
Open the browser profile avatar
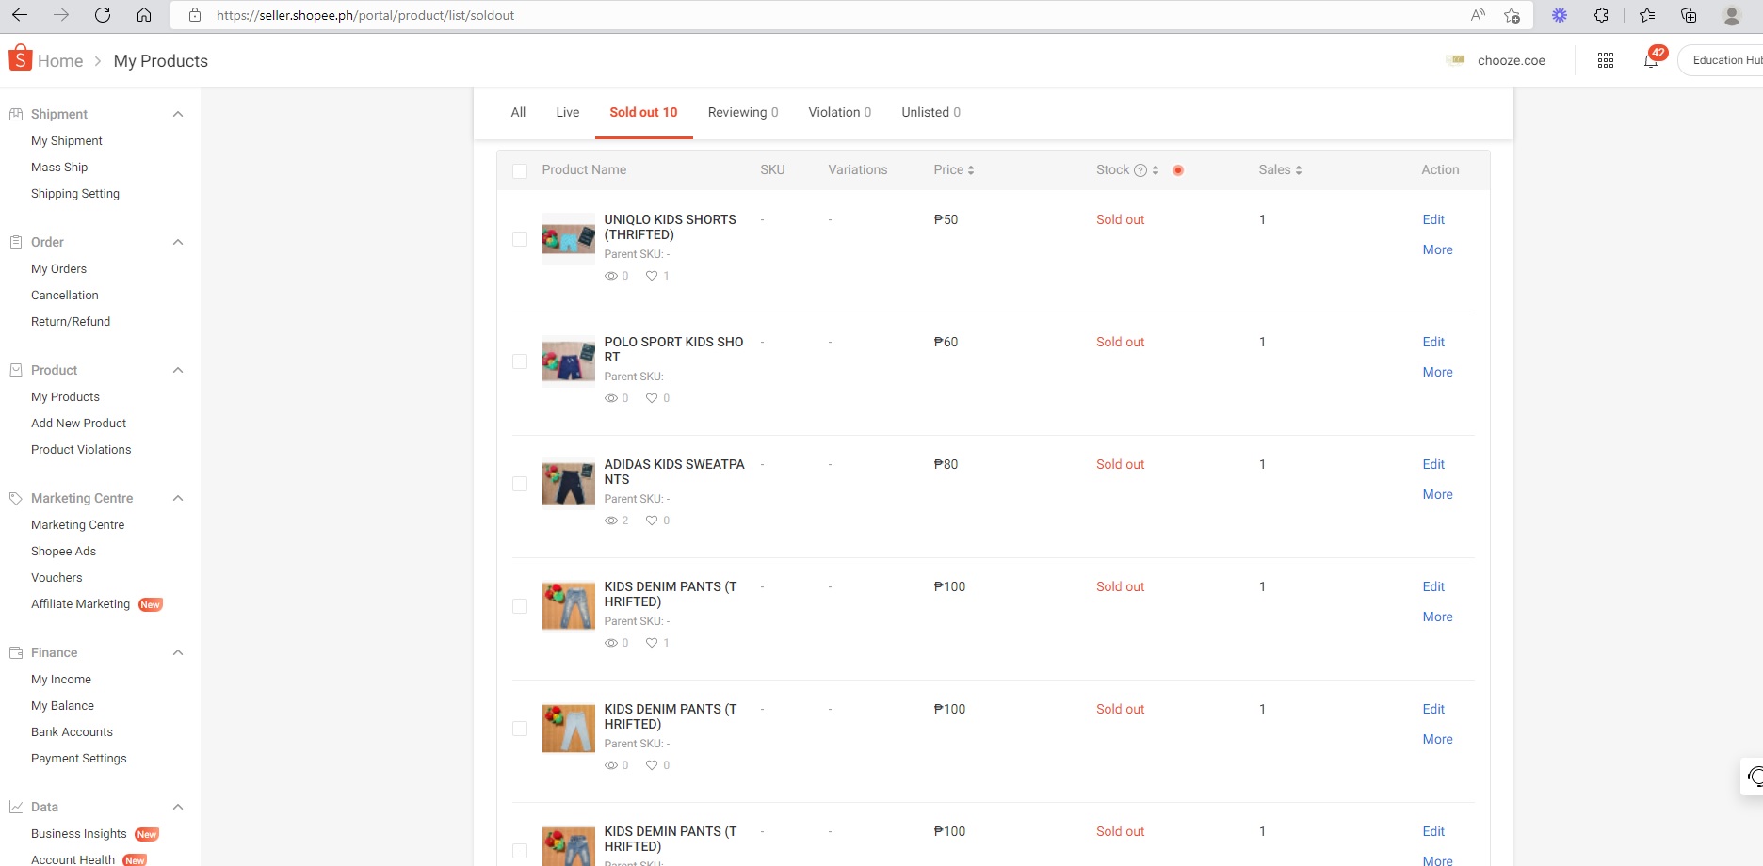point(1732,15)
